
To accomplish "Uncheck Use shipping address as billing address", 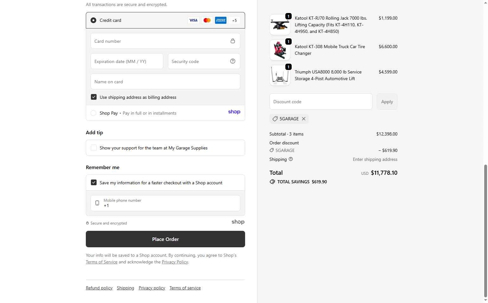I will (94, 97).
